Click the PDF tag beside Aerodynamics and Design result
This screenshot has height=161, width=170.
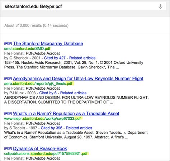pos(8,79)
